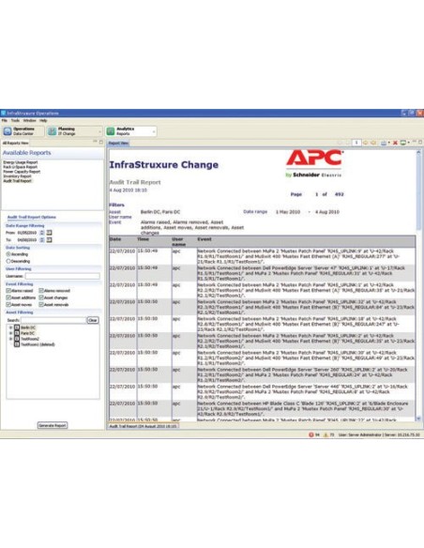Select Power Capacity Report in the list

pos(22,172)
